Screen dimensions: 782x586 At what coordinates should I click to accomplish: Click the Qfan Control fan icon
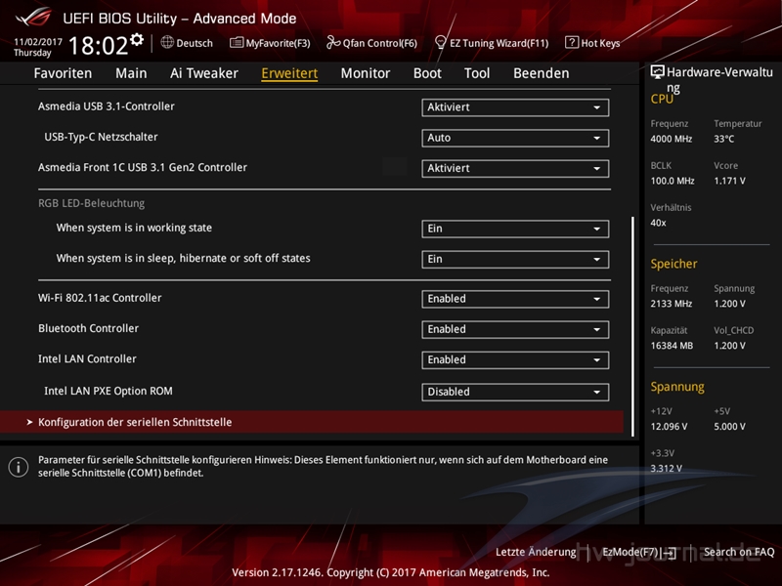coord(333,42)
